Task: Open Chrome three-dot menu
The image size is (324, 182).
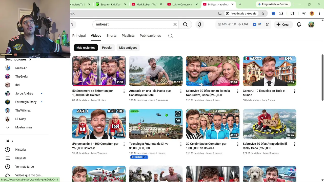Action: tap(319, 13)
